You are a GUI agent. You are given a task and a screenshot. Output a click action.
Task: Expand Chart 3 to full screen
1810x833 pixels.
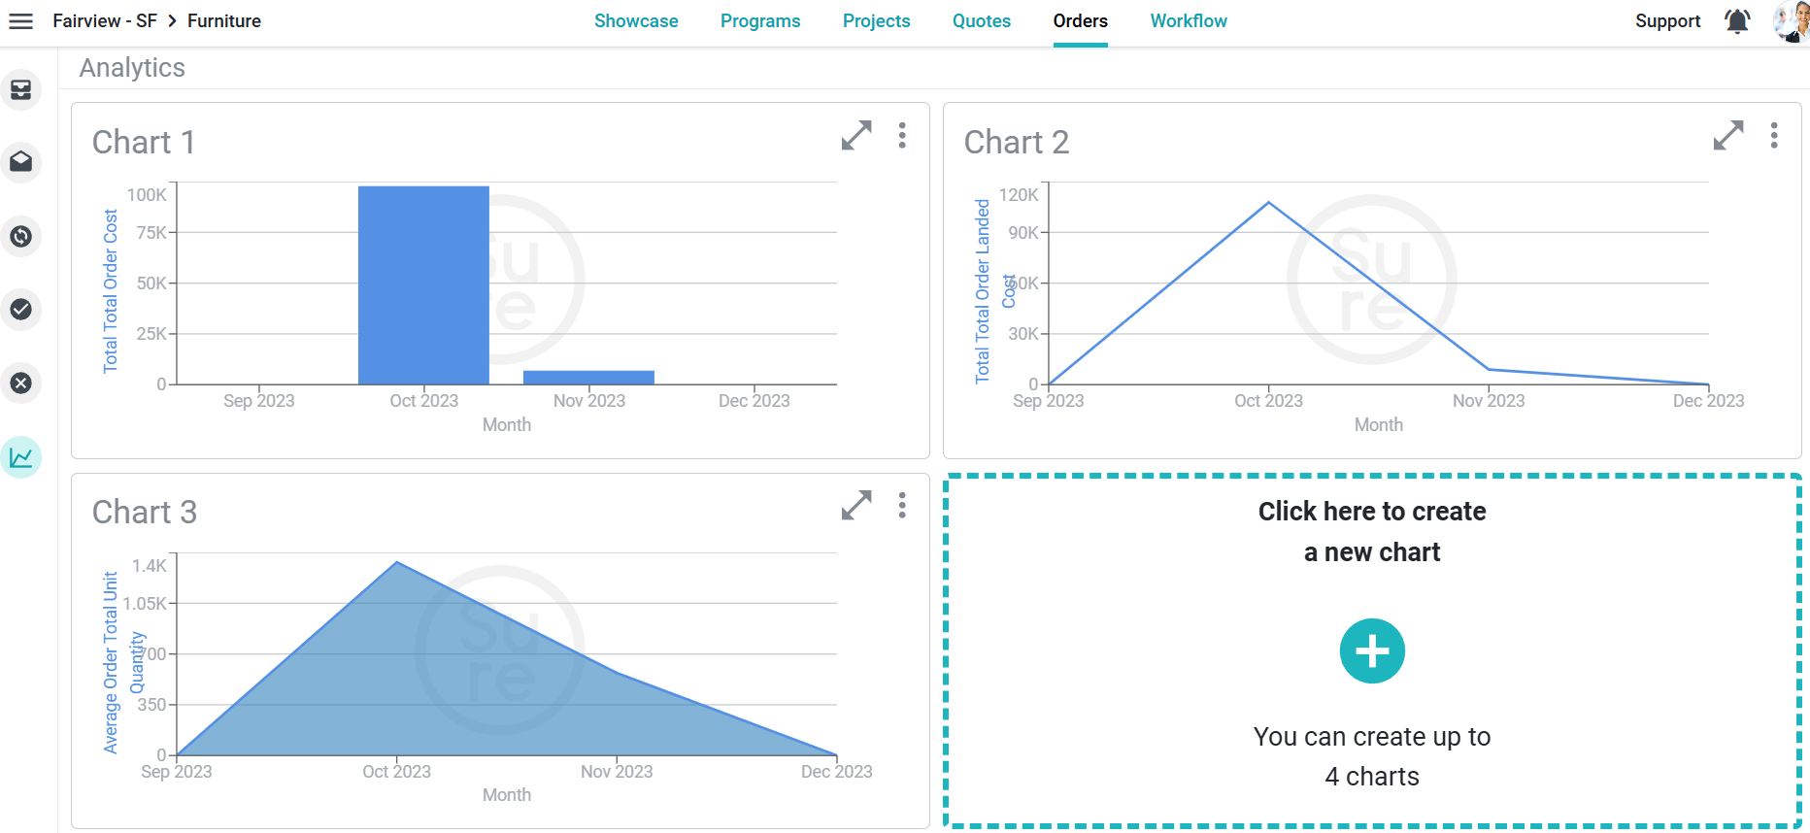856,506
